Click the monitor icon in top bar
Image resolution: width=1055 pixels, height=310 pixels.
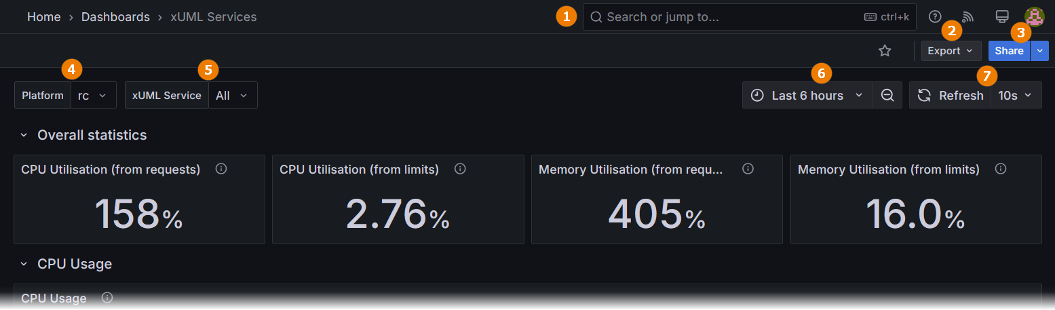[x=1001, y=17]
